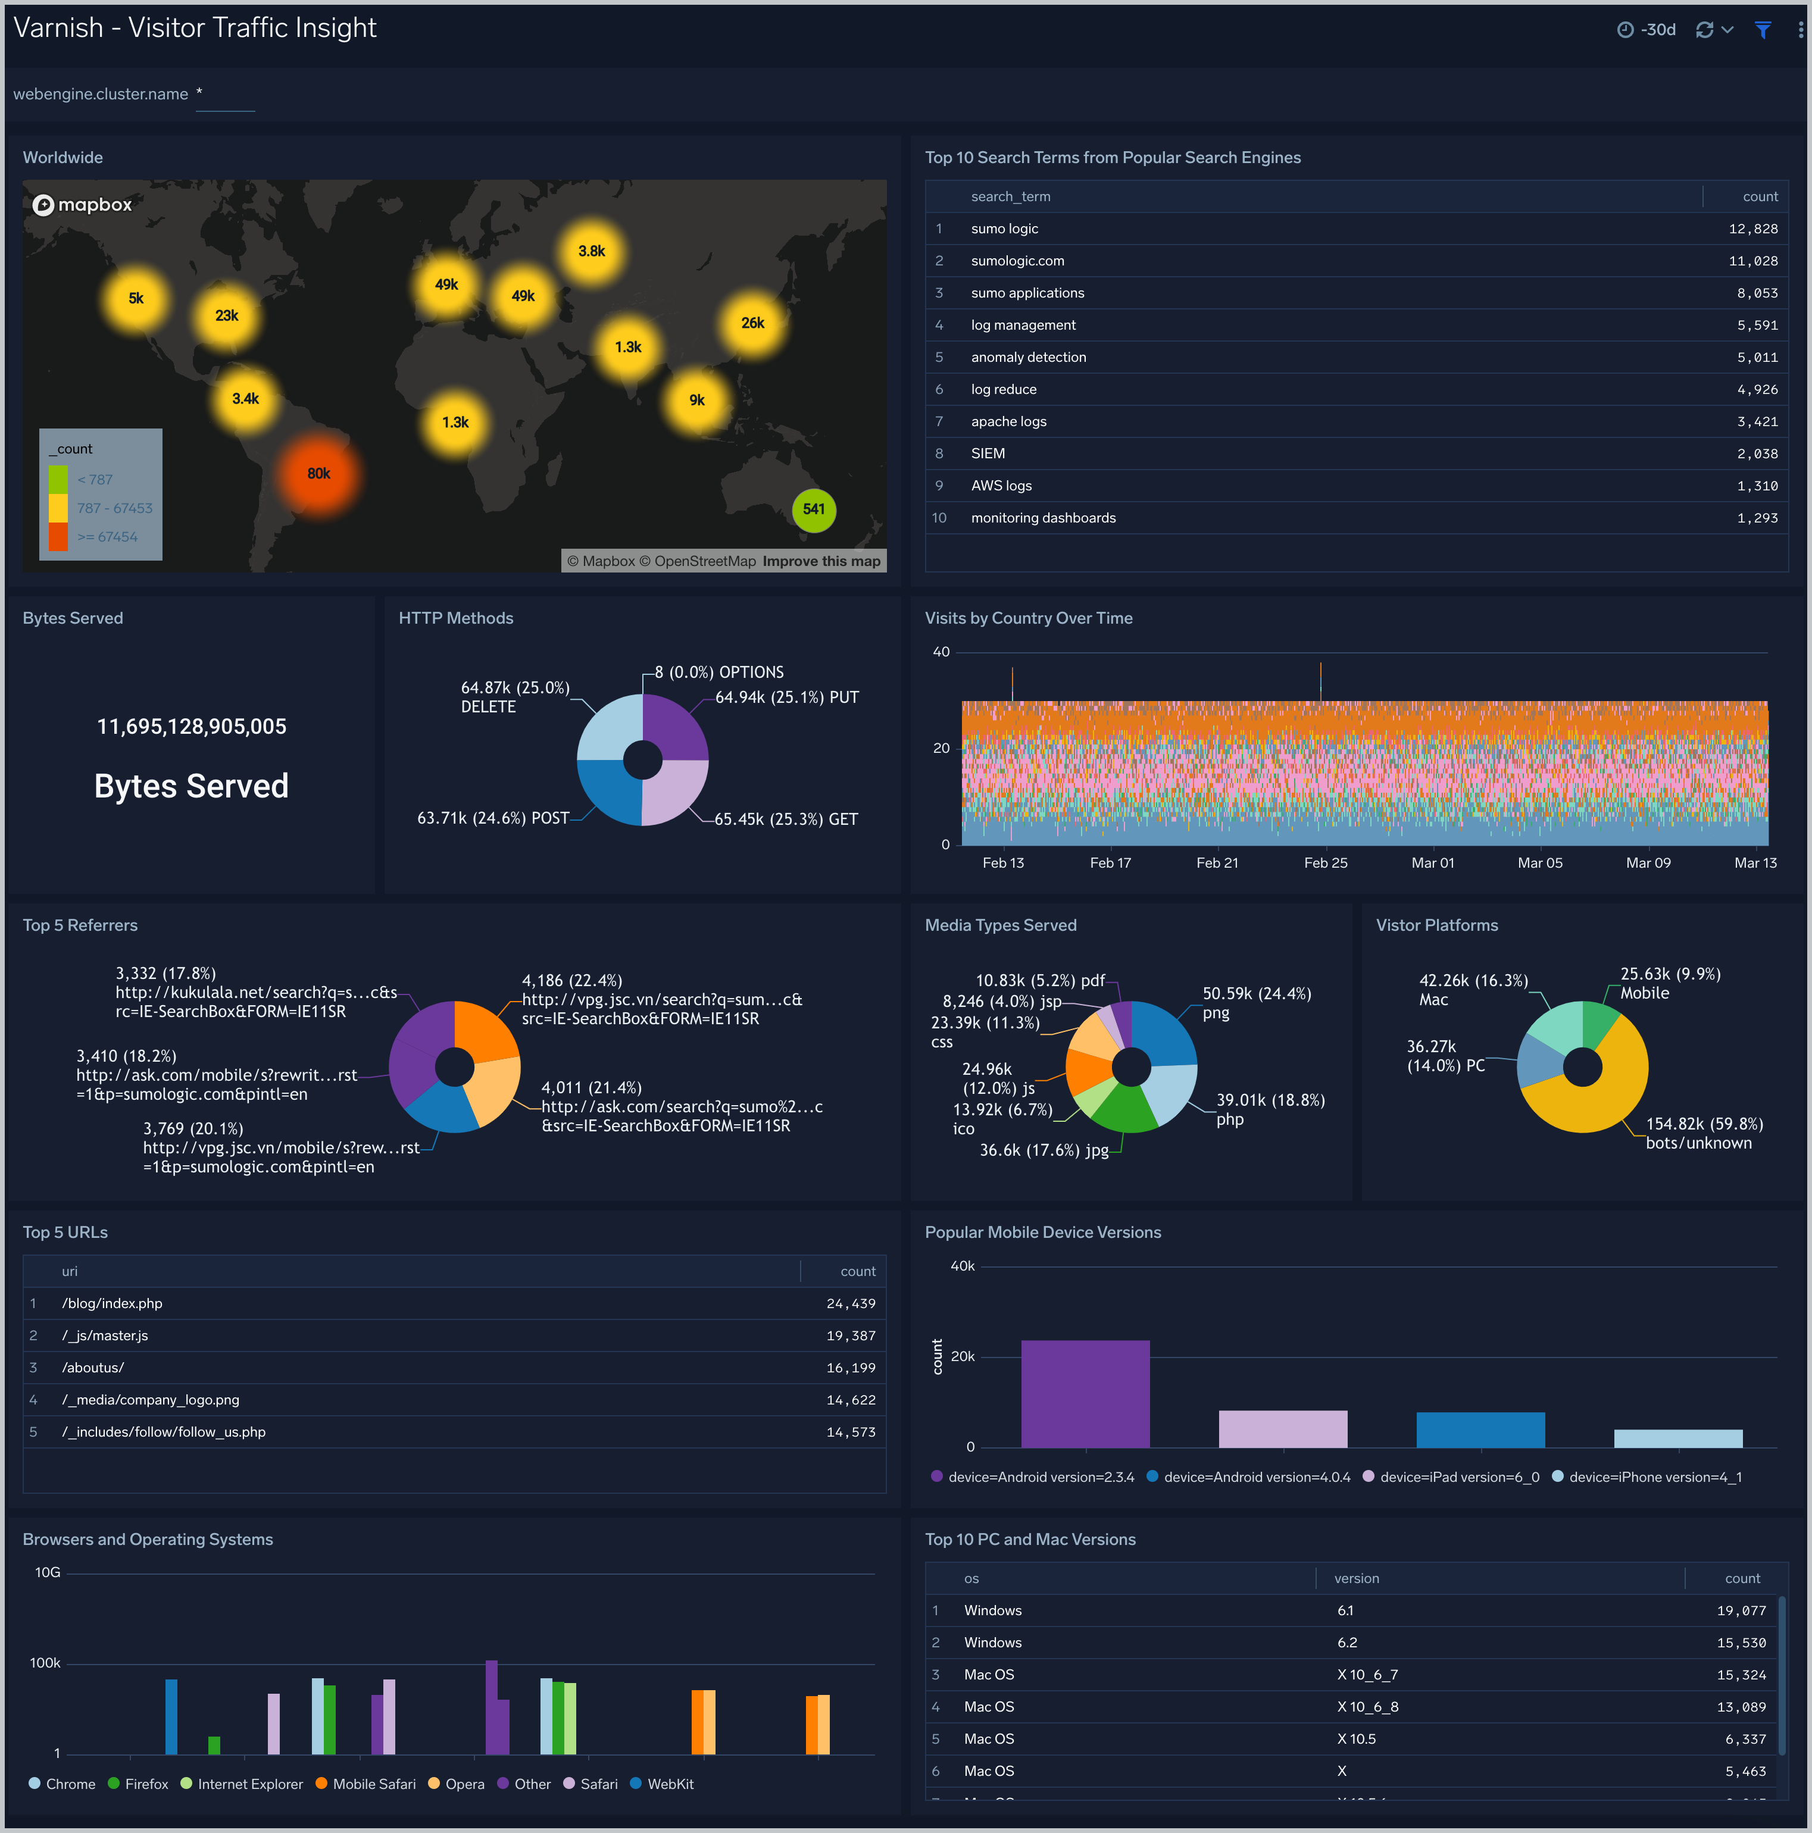1812x1833 pixels.
Task: Click the '25.63k (9.9%) Mobile' label
Action: (x=1670, y=984)
